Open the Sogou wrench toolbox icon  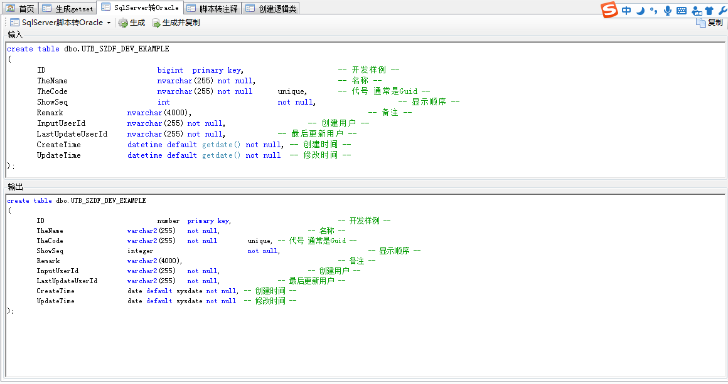[x=722, y=11]
